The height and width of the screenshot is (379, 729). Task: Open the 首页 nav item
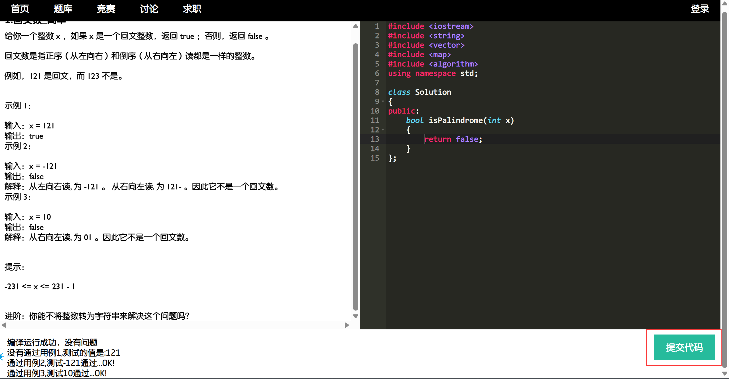[x=20, y=9]
